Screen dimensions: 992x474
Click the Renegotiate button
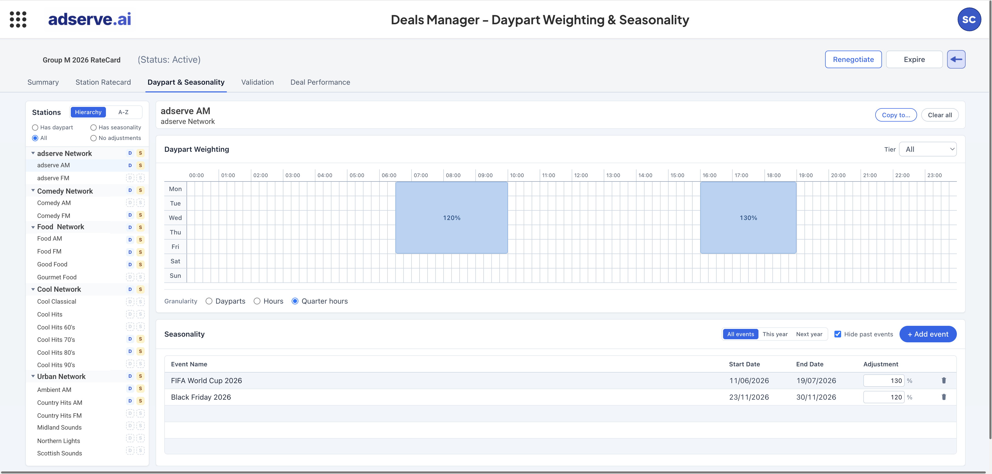click(853, 59)
